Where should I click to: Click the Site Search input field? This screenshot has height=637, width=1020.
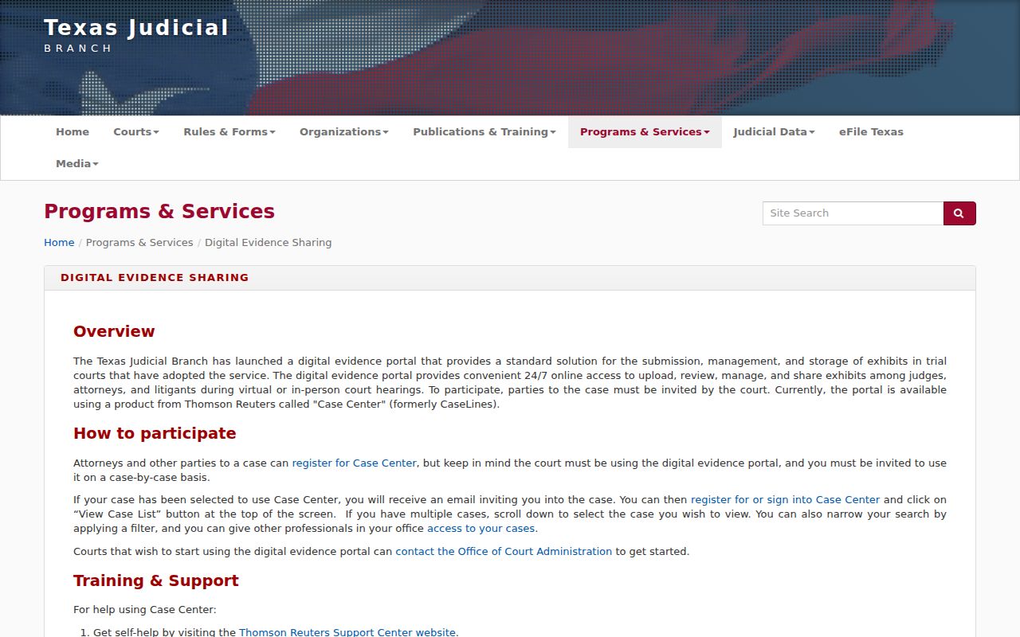pyautogui.click(x=853, y=213)
